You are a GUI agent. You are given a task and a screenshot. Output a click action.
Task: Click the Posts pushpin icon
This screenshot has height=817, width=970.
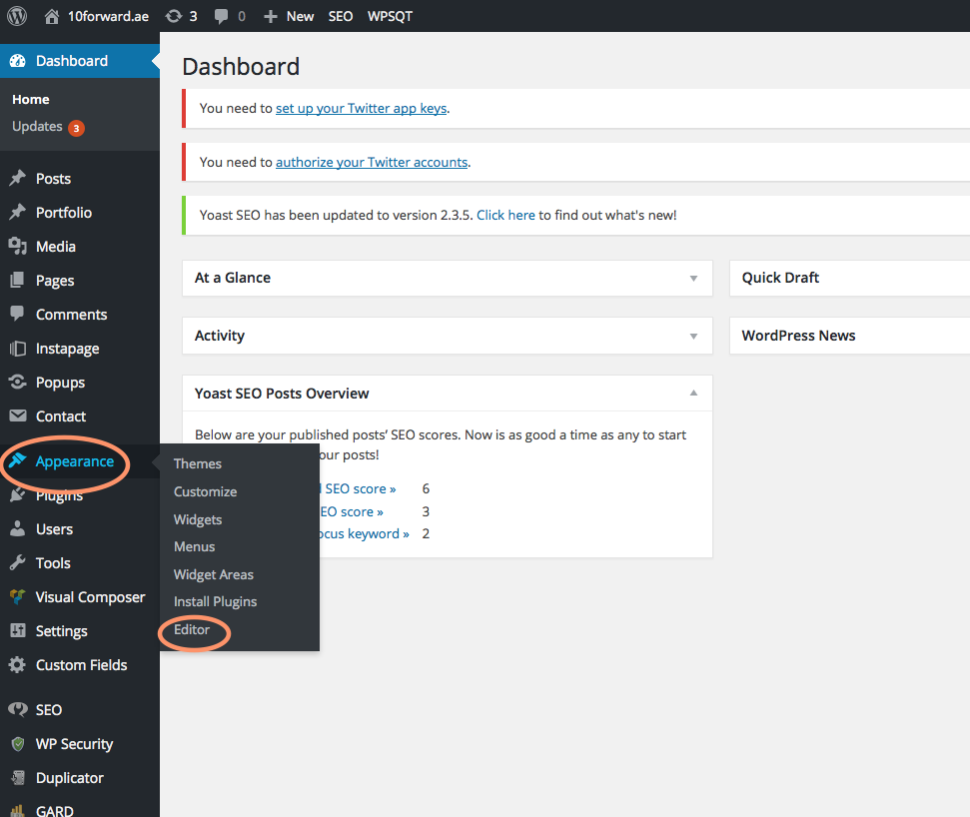click(x=17, y=178)
